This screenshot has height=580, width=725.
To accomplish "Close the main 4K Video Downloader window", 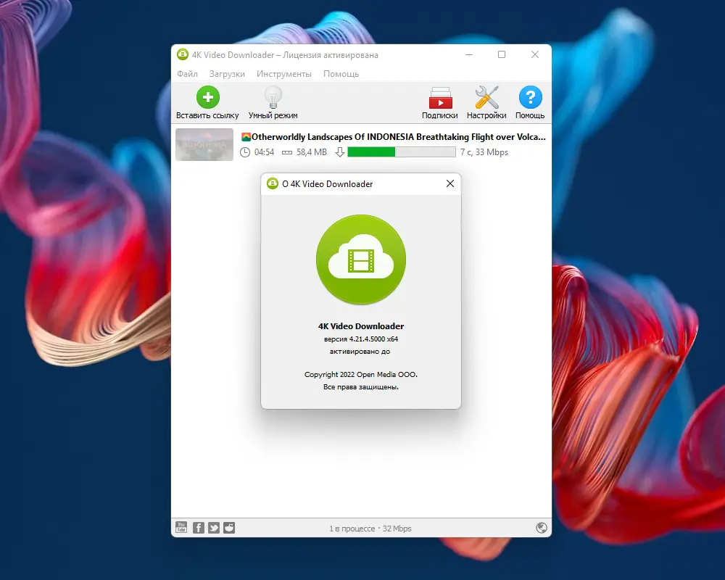I will click(535, 54).
